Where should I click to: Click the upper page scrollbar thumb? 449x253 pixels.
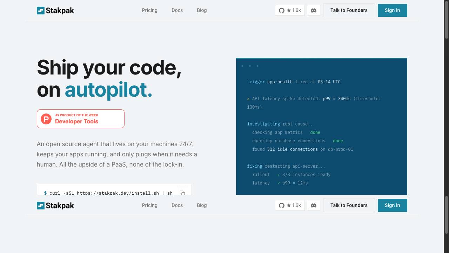coord(447,19)
